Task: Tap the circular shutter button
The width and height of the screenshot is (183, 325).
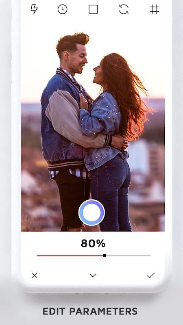Action: pyautogui.click(x=91, y=212)
